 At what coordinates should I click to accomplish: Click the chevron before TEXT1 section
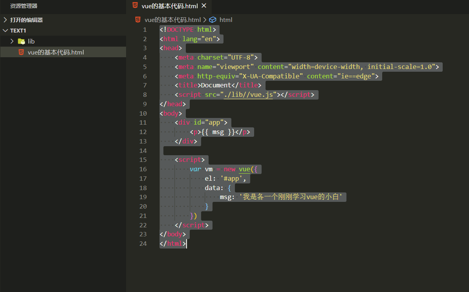(x=5, y=30)
